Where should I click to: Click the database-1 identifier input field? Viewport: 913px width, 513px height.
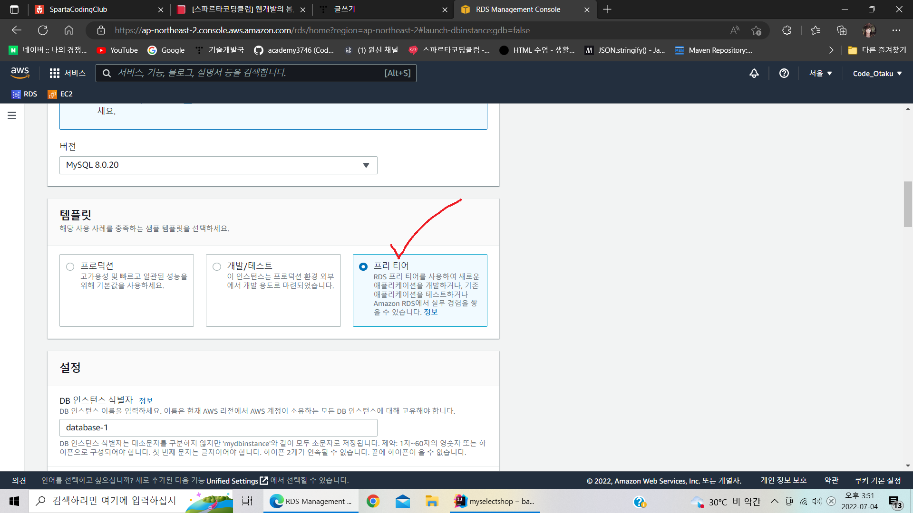pyautogui.click(x=218, y=427)
